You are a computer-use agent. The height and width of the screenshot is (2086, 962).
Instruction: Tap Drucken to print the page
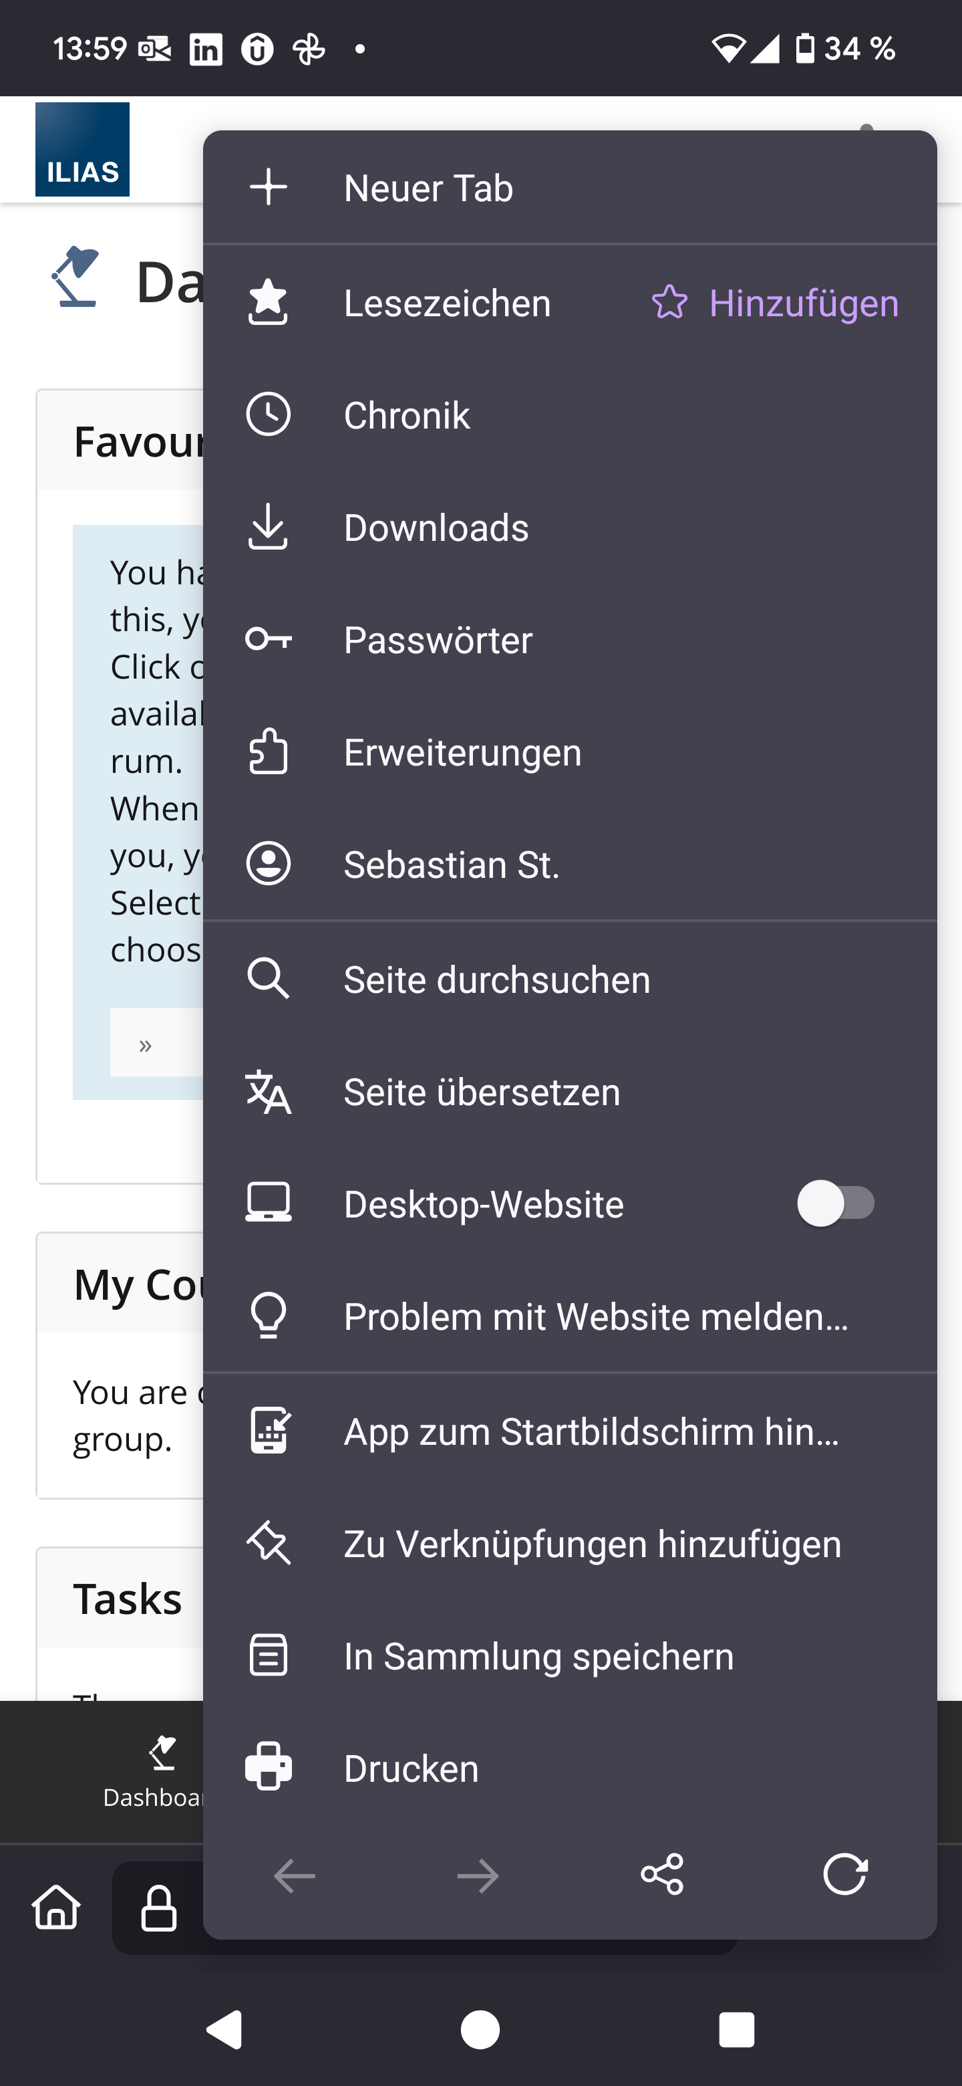(x=410, y=1768)
